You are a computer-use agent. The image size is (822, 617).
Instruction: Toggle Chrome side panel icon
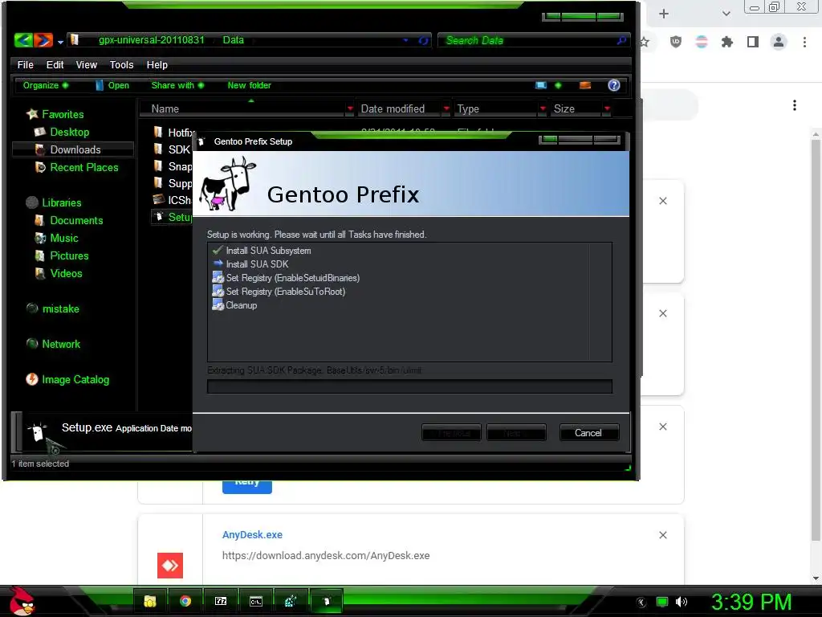pyautogui.click(x=753, y=42)
